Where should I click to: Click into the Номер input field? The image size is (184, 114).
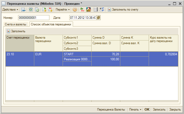[x=33, y=18]
